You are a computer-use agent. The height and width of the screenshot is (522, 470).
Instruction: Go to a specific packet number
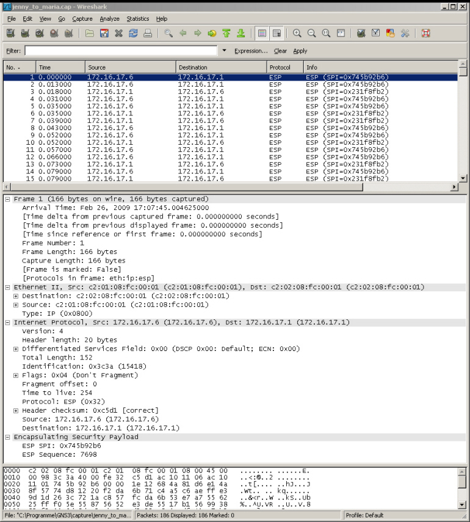(212, 33)
